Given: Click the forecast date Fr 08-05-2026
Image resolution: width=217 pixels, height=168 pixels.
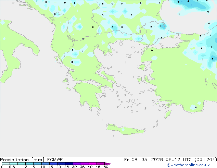Looking at the screenshot, I should click(x=143, y=160).
